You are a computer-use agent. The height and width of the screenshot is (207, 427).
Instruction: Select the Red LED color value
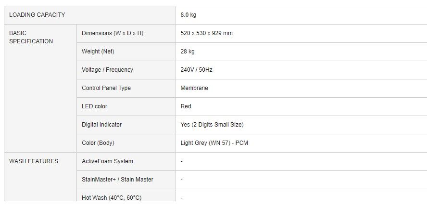tap(186, 106)
